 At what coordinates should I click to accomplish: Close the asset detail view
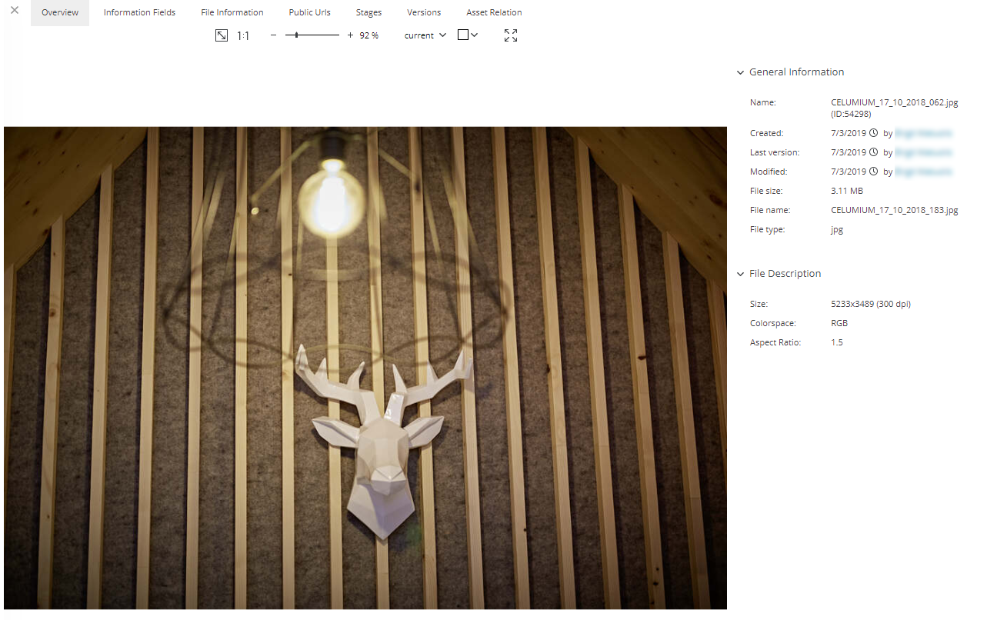(x=15, y=11)
